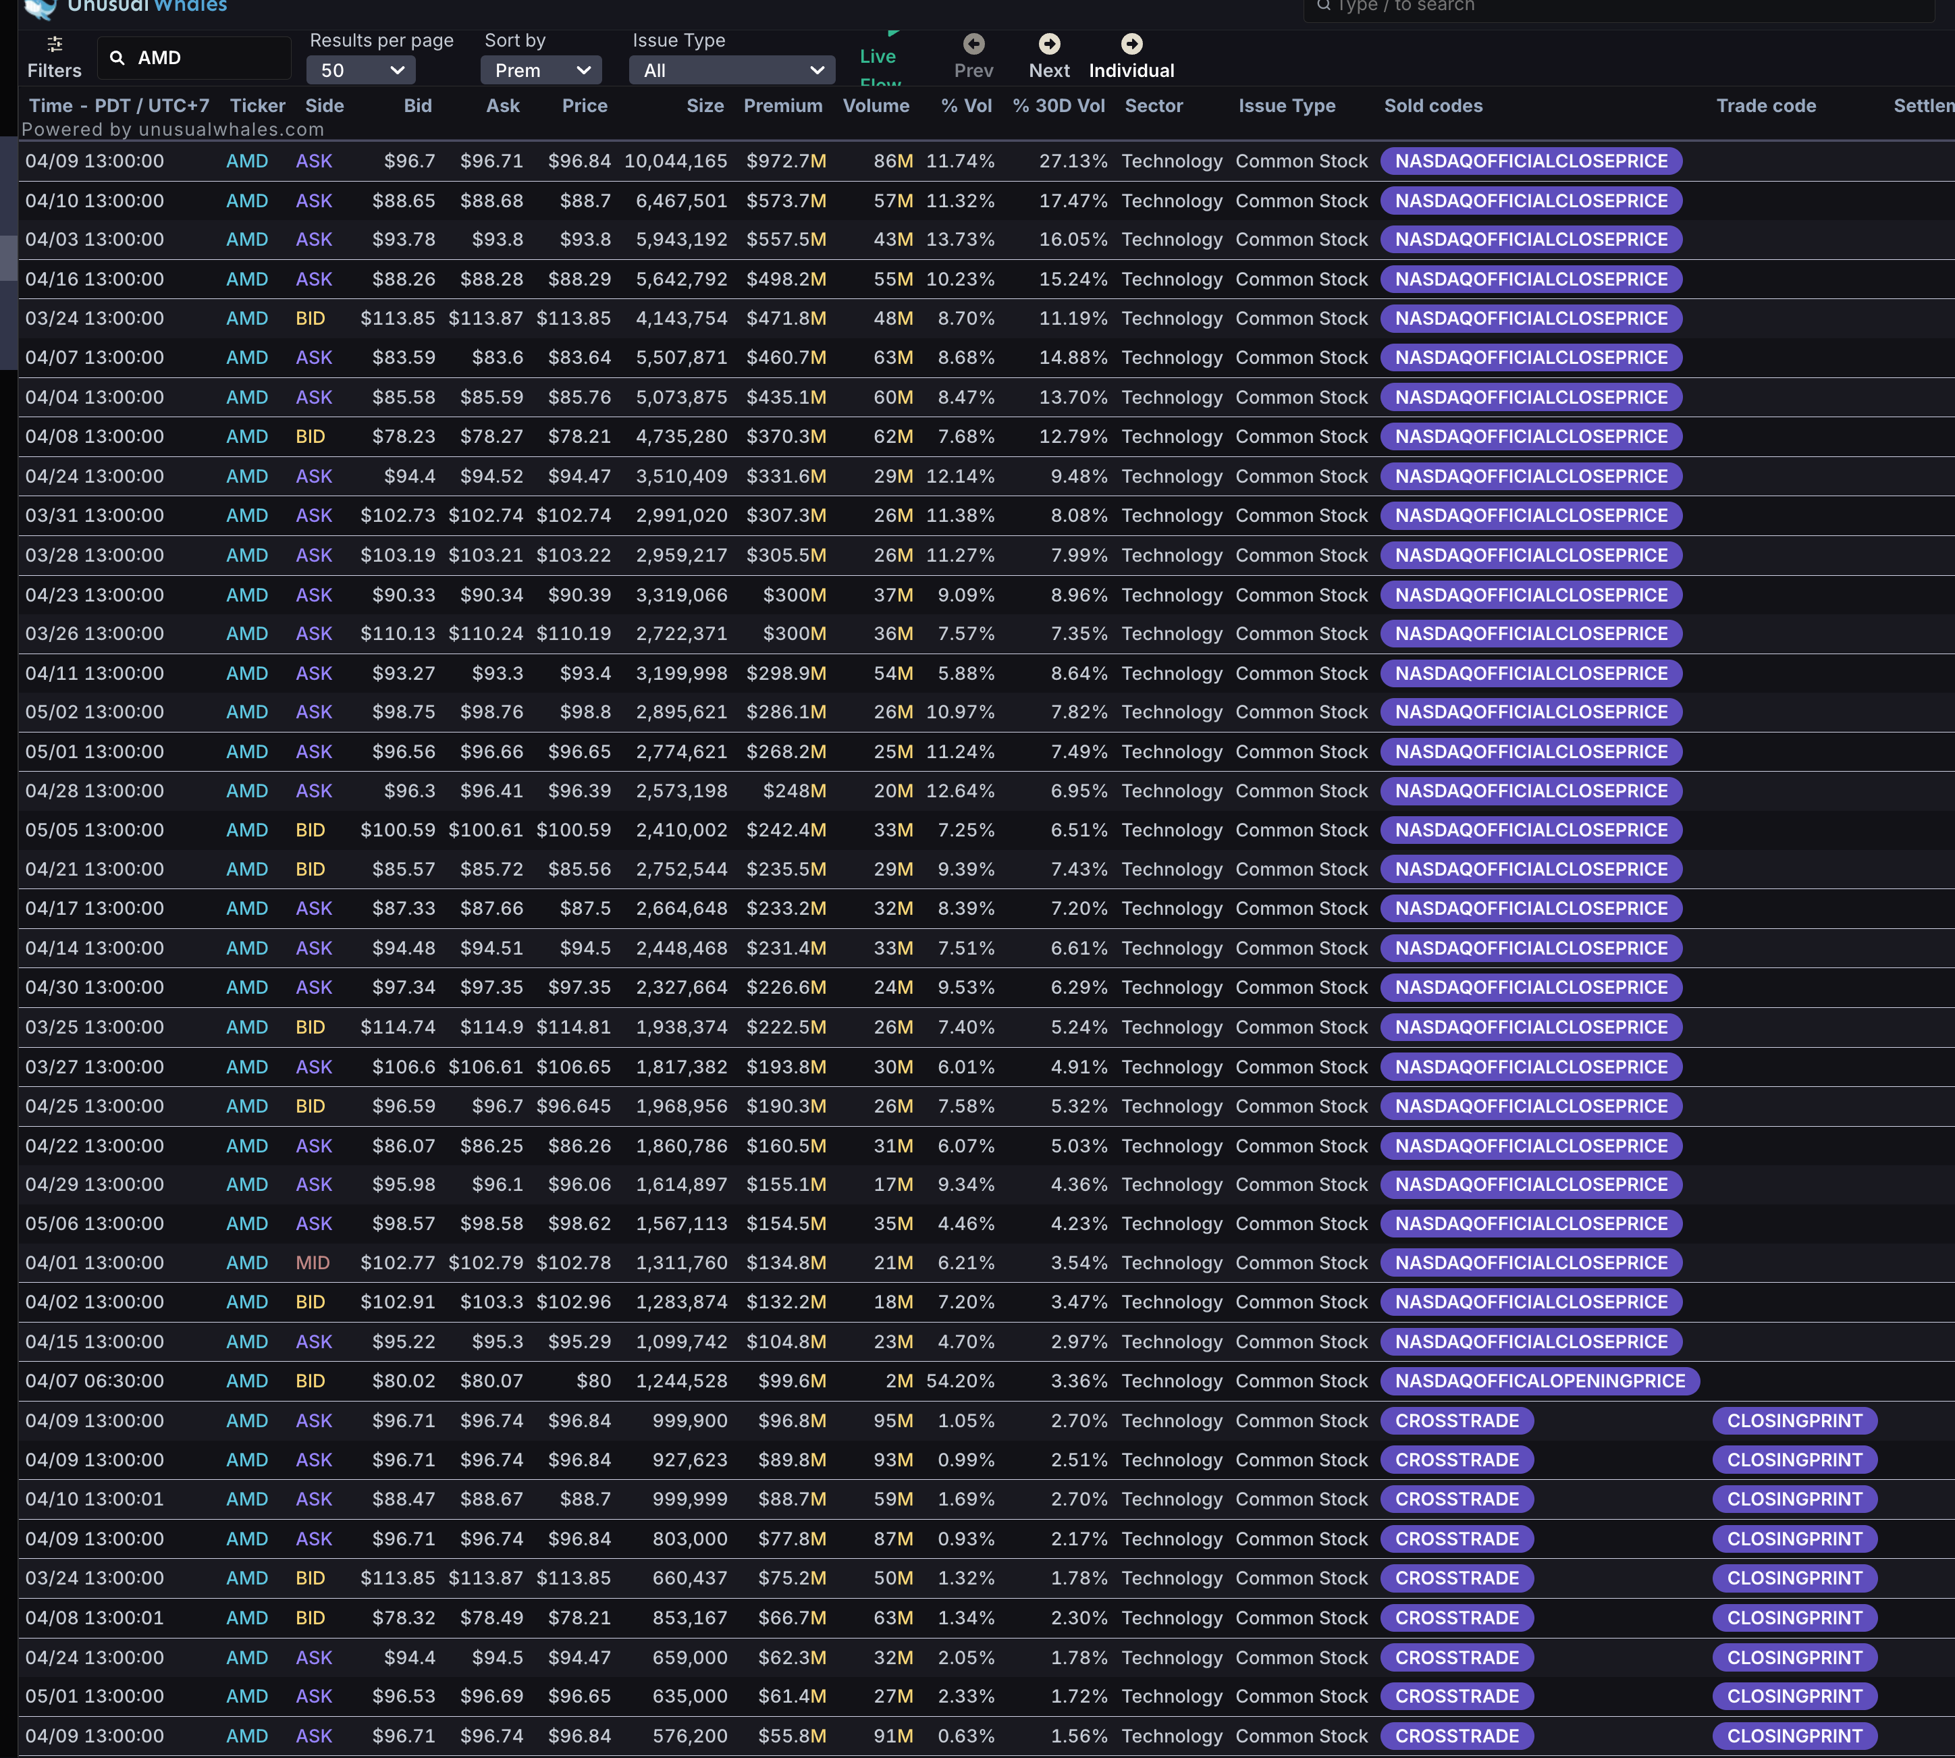
Task: Click CROSSTRADE tag in 05/01 13:00:00 row
Action: 1457,1696
